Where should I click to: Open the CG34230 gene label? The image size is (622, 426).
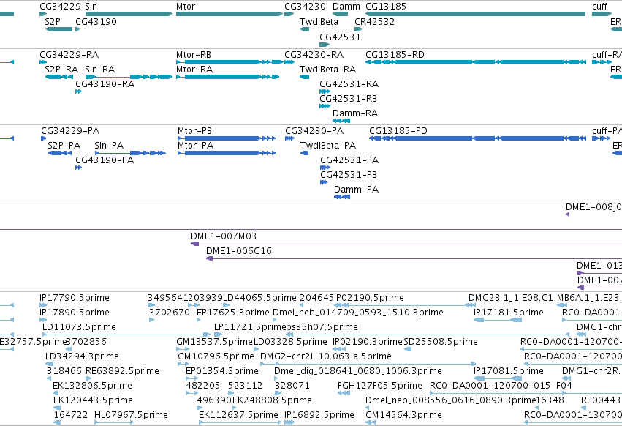(x=305, y=7)
